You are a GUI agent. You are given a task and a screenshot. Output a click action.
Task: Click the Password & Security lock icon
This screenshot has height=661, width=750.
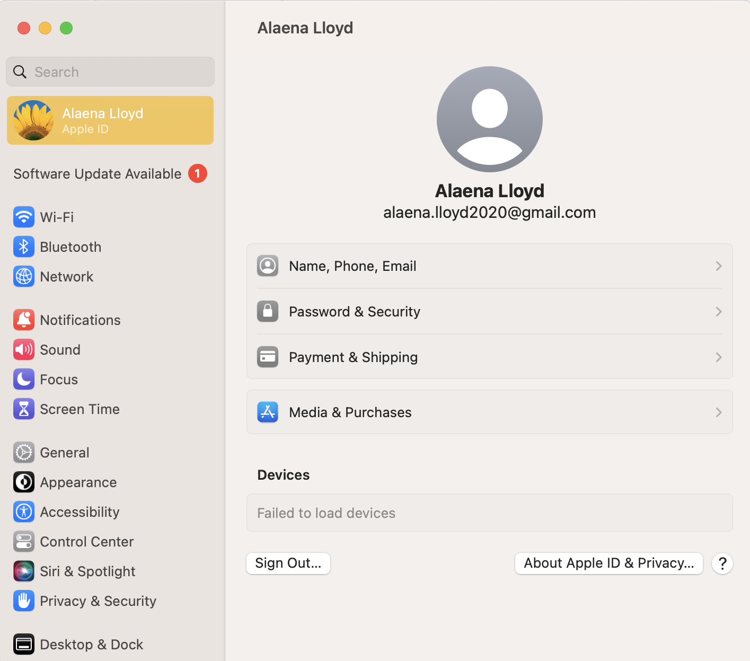(268, 312)
